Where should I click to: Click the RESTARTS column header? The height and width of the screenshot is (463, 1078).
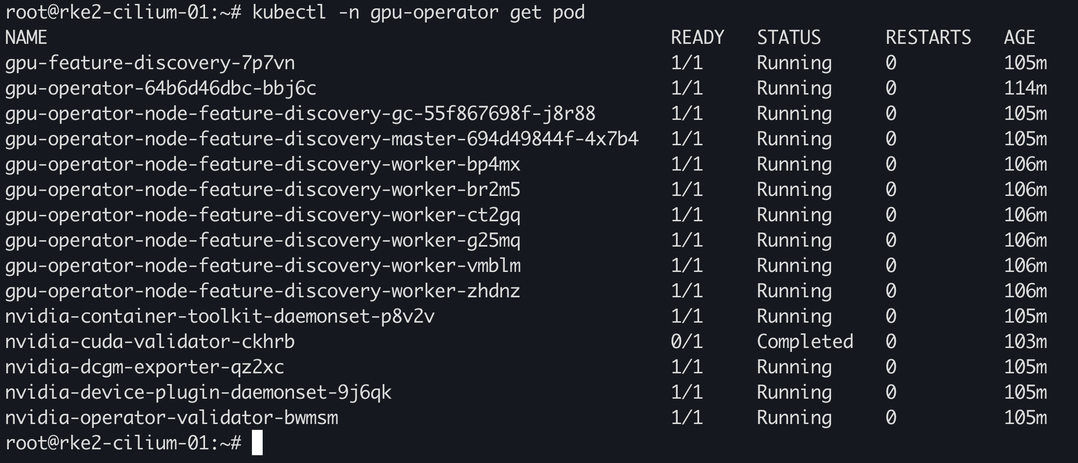(x=929, y=37)
